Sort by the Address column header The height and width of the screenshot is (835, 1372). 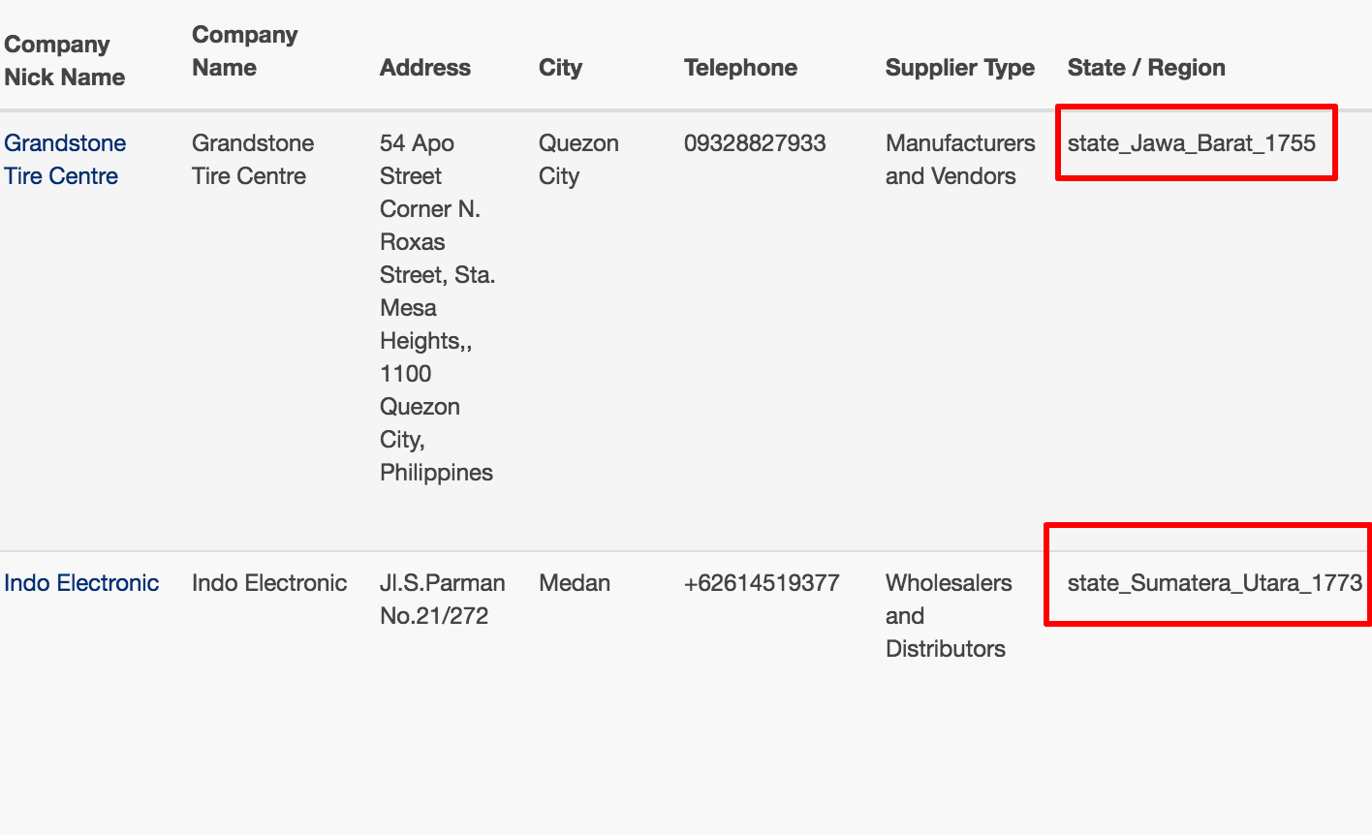click(424, 68)
